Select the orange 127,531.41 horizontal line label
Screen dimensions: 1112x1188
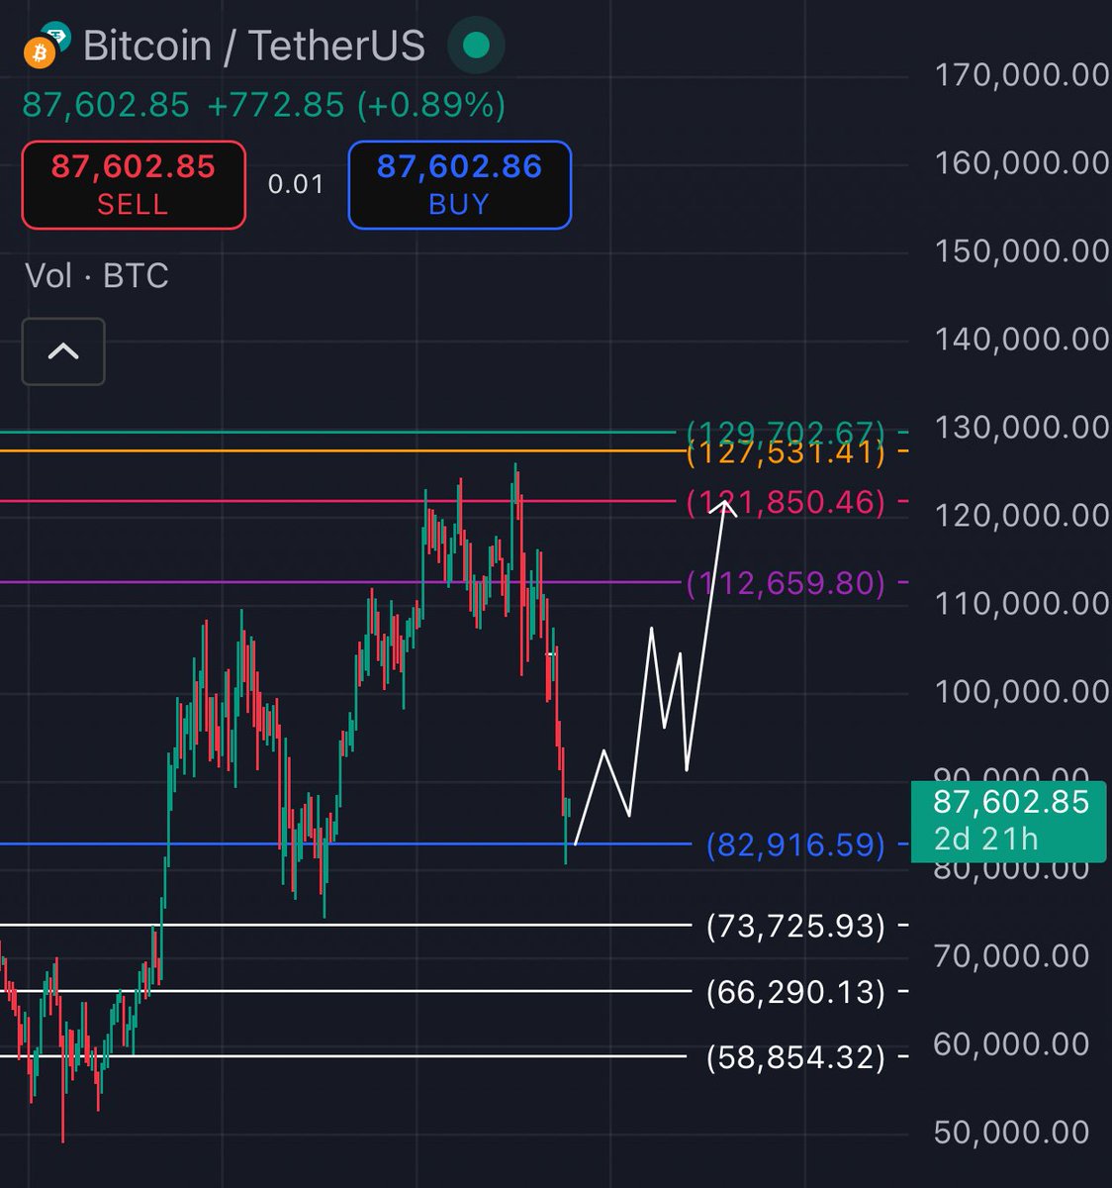pyautogui.click(x=786, y=452)
